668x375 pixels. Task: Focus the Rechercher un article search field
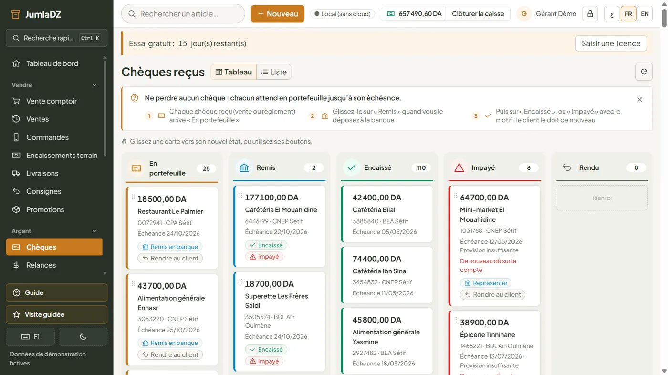(x=183, y=14)
